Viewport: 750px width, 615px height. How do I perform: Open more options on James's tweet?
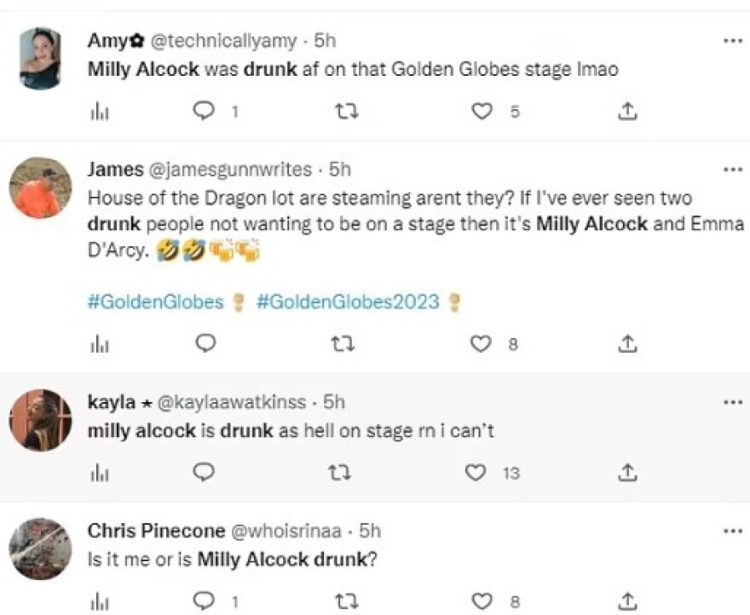coord(732,170)
